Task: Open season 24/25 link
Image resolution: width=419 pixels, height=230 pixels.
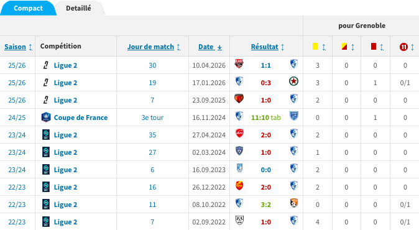Action: coord(17,117)
